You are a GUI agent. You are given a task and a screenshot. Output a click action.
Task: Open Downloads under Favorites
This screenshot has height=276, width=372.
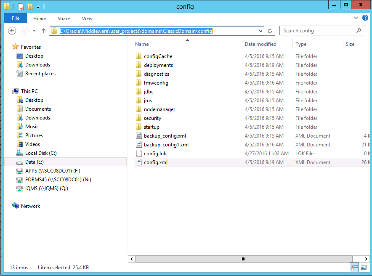pos(37,65)
